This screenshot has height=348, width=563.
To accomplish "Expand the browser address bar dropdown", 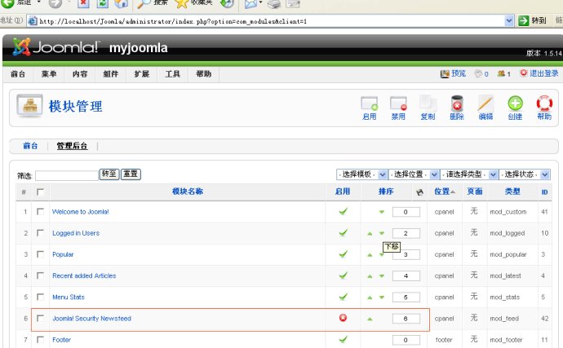I will coord(509,21).
